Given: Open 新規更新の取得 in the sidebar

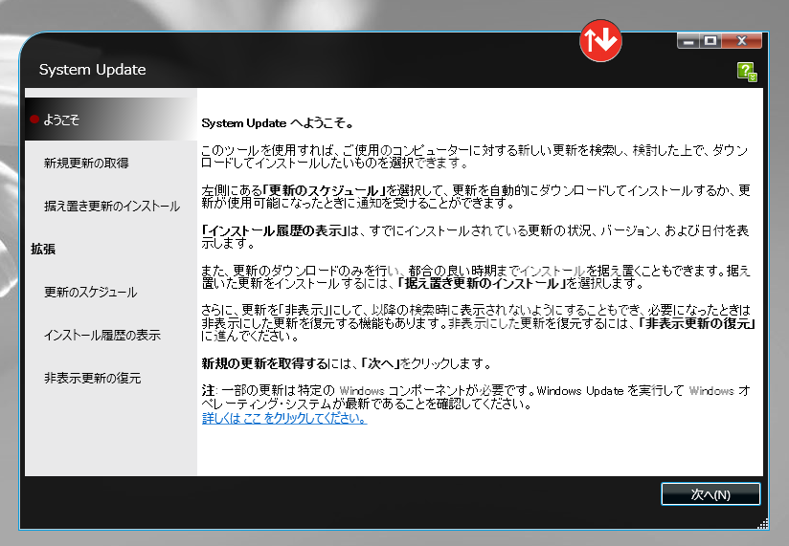Looking at the screenshot, I should tap(86, 163).
